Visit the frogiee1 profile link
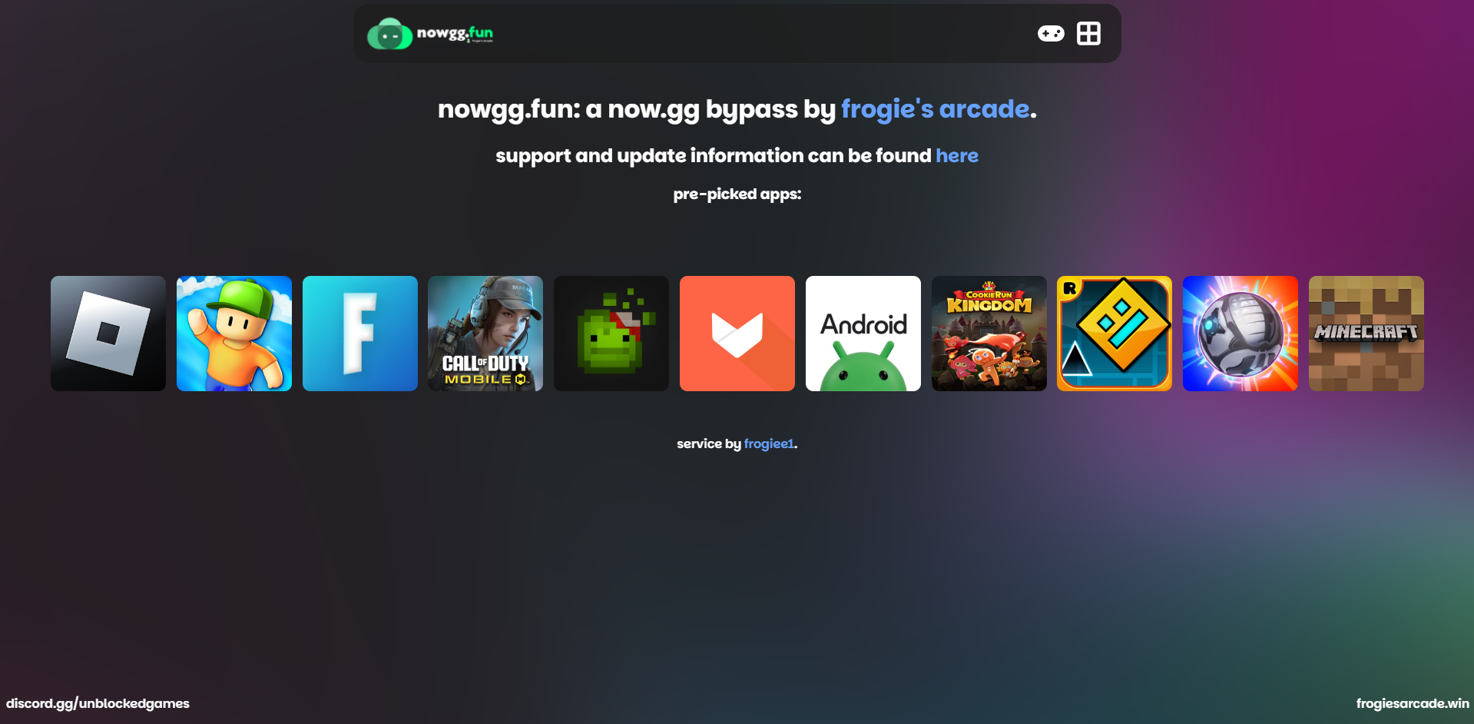The width and height of the screenshot is (1474, 724). point(769,444)
